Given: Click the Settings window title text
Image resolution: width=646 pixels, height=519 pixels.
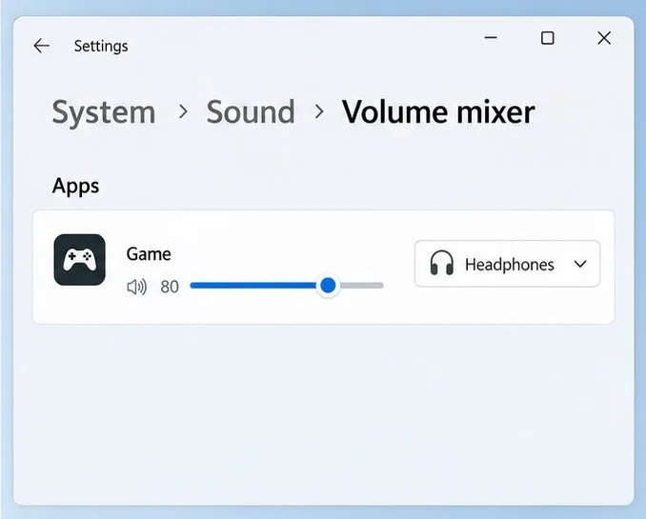Looking at the screenshot, I should [x=101, y=46].
